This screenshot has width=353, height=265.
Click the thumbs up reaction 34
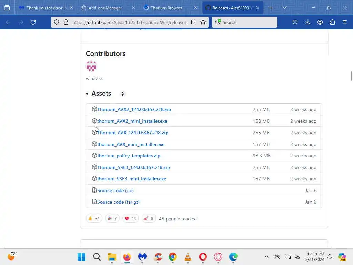(x=94, y=218)
